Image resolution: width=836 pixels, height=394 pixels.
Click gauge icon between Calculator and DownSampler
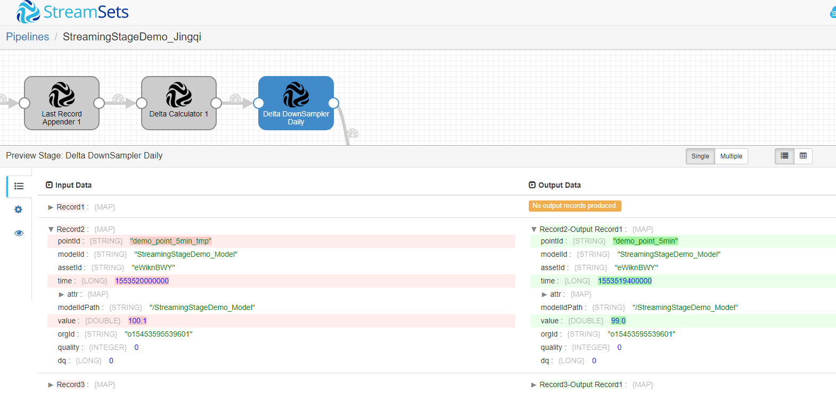pyautogui.click(x=235, y=98)
